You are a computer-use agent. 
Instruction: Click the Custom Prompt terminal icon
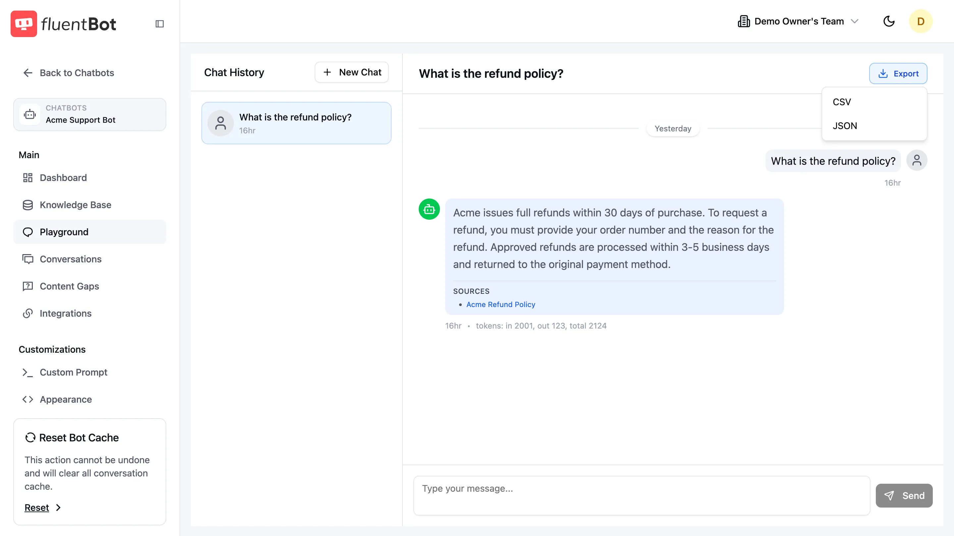28,373
